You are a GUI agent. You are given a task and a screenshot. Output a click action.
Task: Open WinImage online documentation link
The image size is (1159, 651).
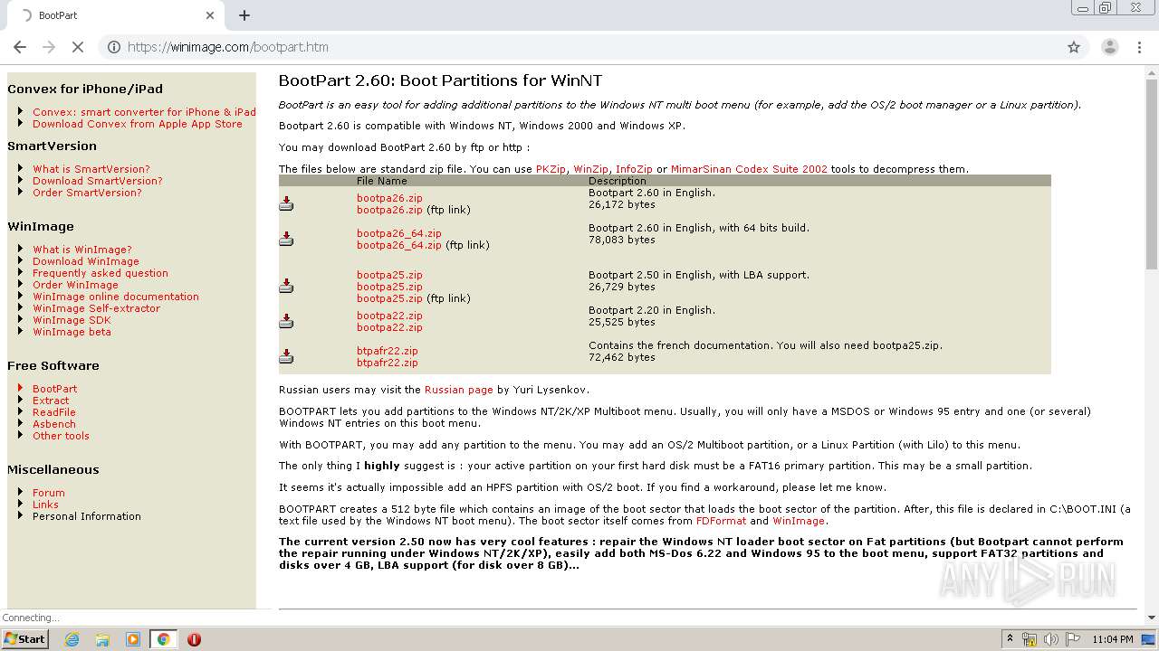pos(116,297)
